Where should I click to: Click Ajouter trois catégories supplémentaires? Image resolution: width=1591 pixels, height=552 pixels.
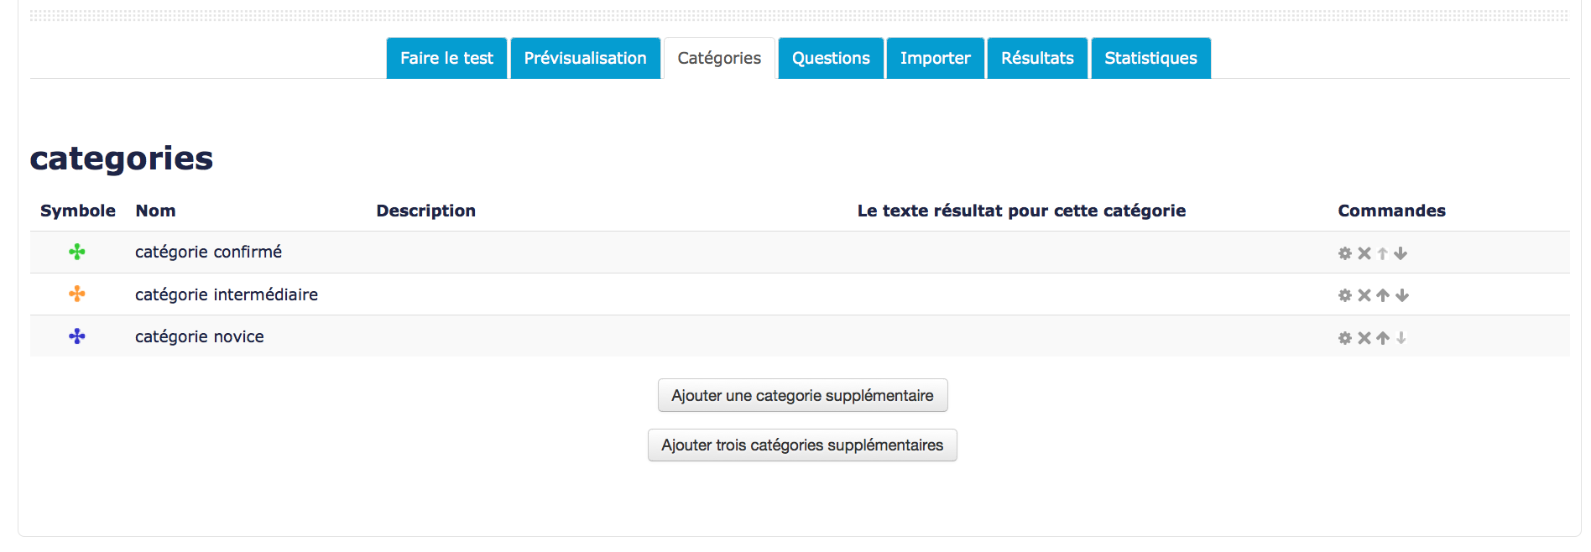(802, 445)
